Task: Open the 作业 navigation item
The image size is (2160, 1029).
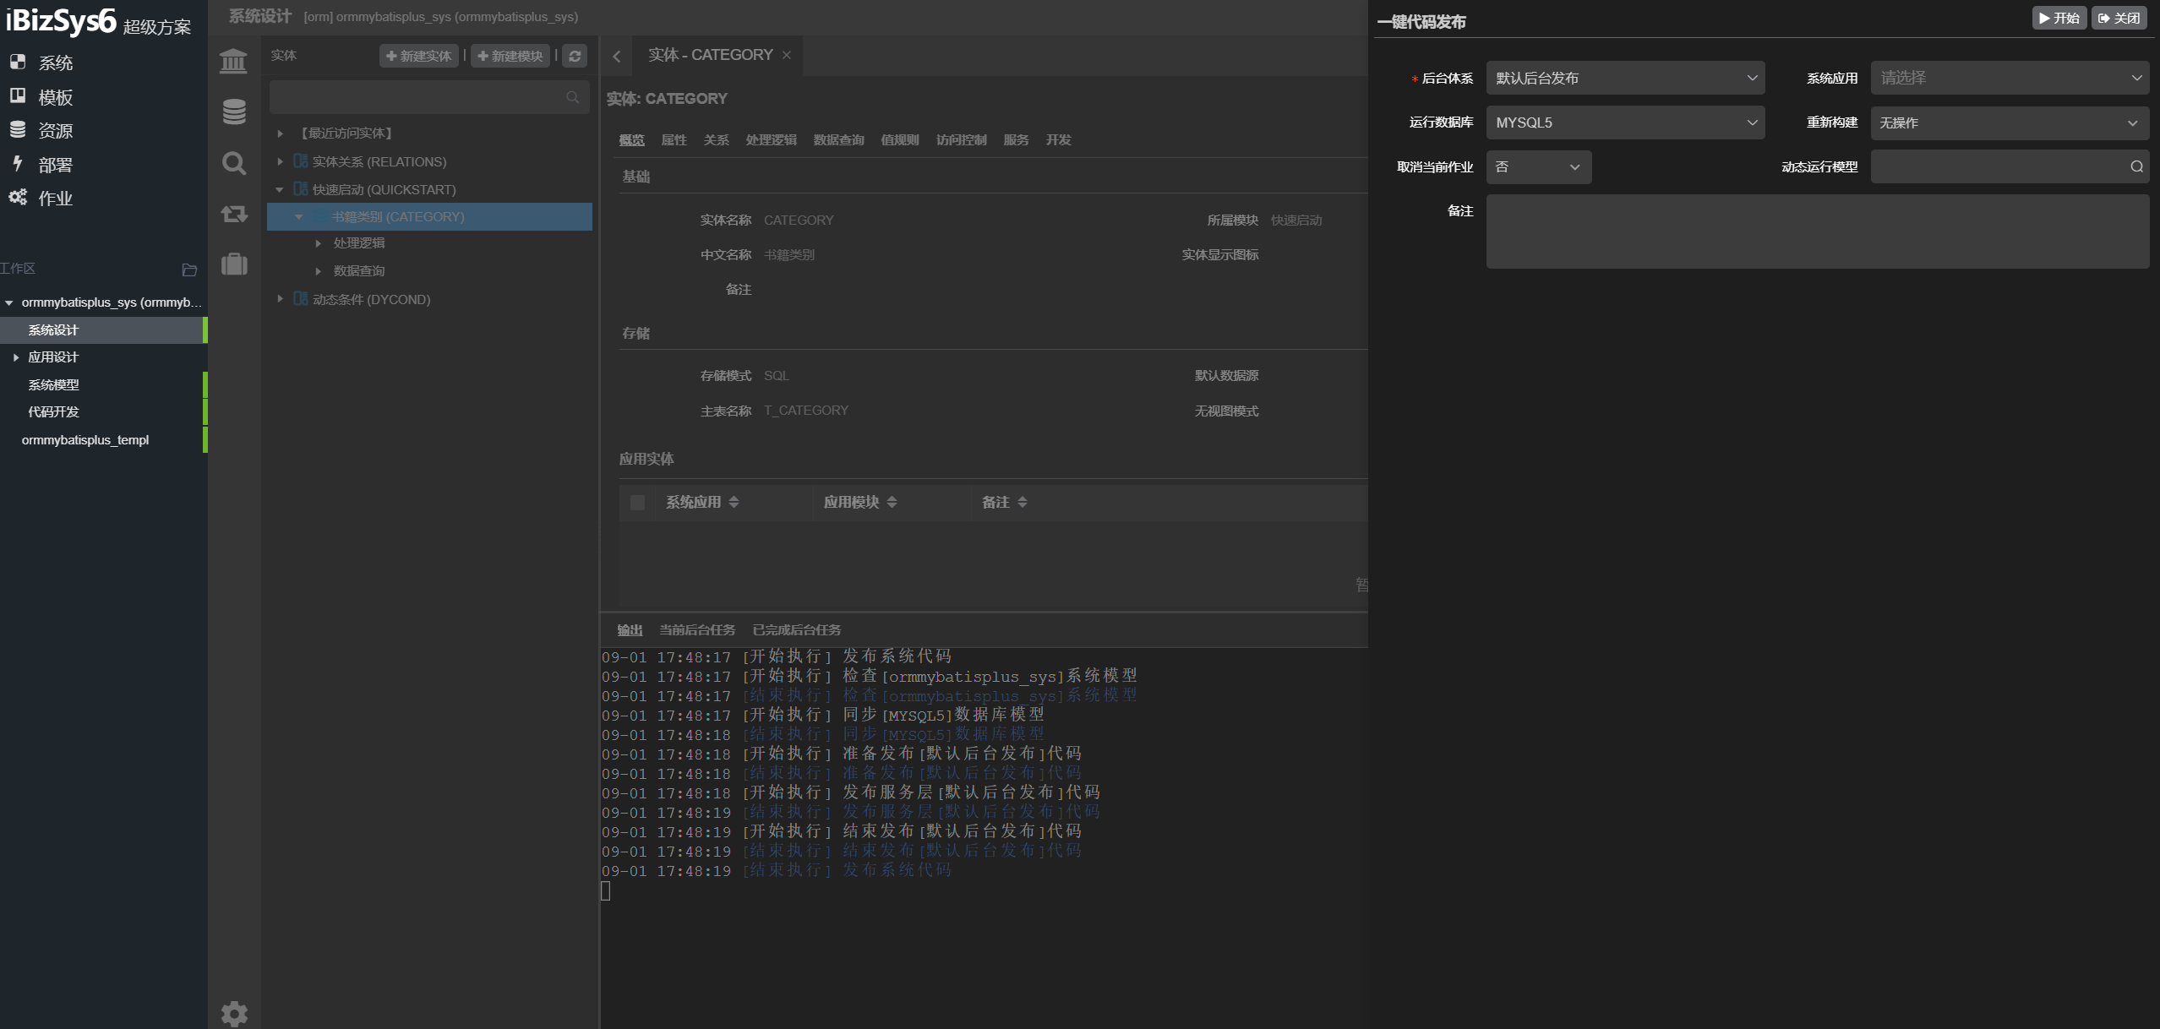Action: (x=41, y=199)
